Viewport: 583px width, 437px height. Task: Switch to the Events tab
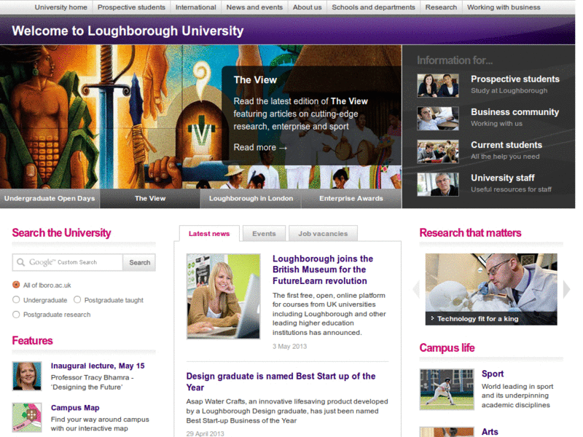[x=264, y=234]
